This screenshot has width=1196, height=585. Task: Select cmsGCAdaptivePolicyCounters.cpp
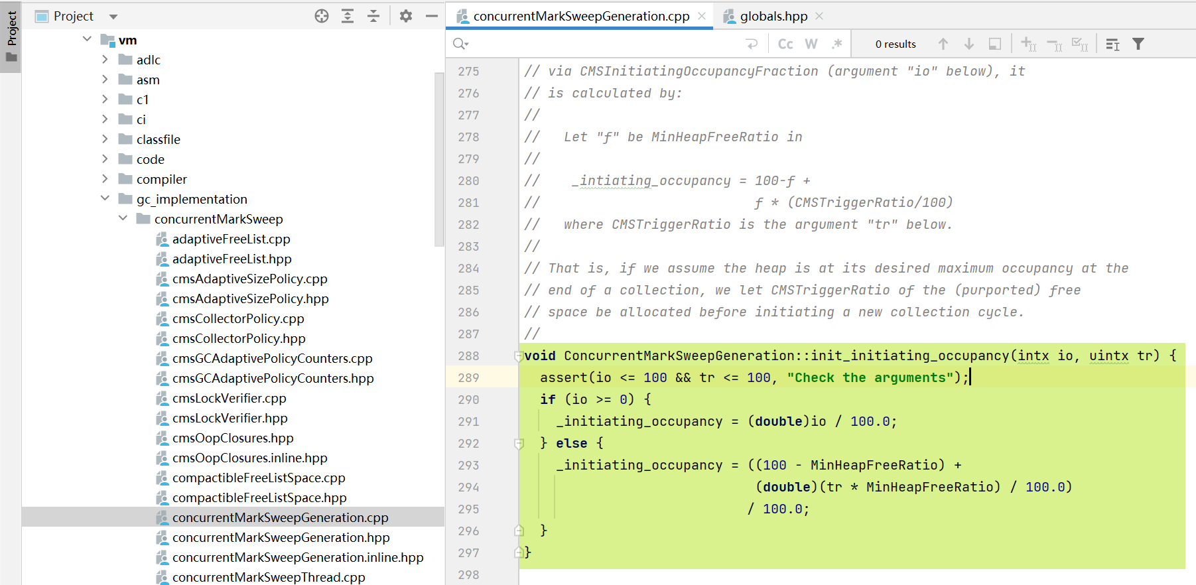[273, 358]
